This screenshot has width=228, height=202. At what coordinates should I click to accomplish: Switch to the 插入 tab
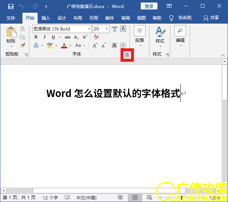coord(46,18)
